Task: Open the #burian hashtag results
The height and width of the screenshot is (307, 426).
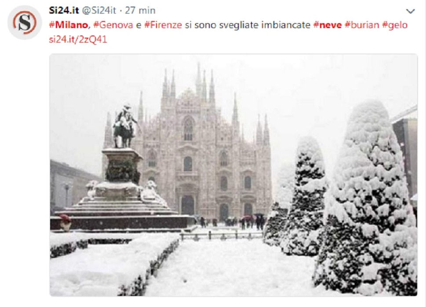Action: 362,25
